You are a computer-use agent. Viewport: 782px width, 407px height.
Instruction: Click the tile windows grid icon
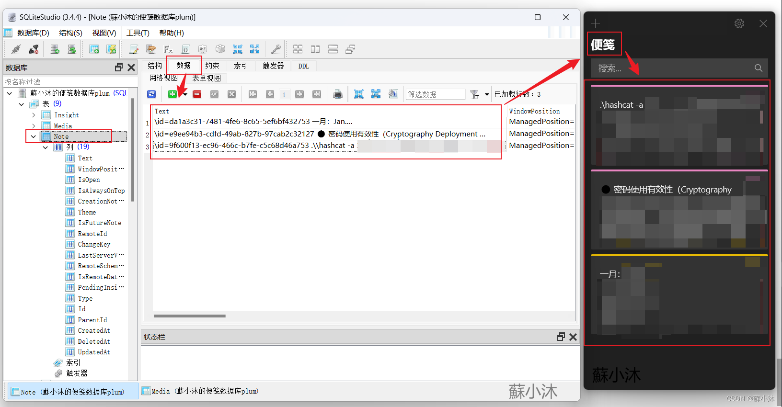[x=298, y=49]
